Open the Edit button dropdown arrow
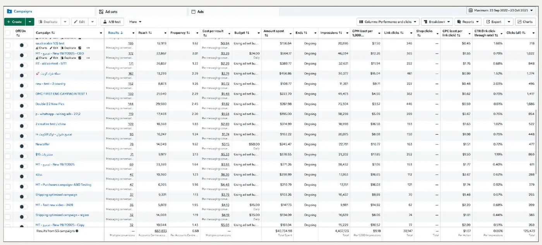542x245 pixels. point(93,22)
